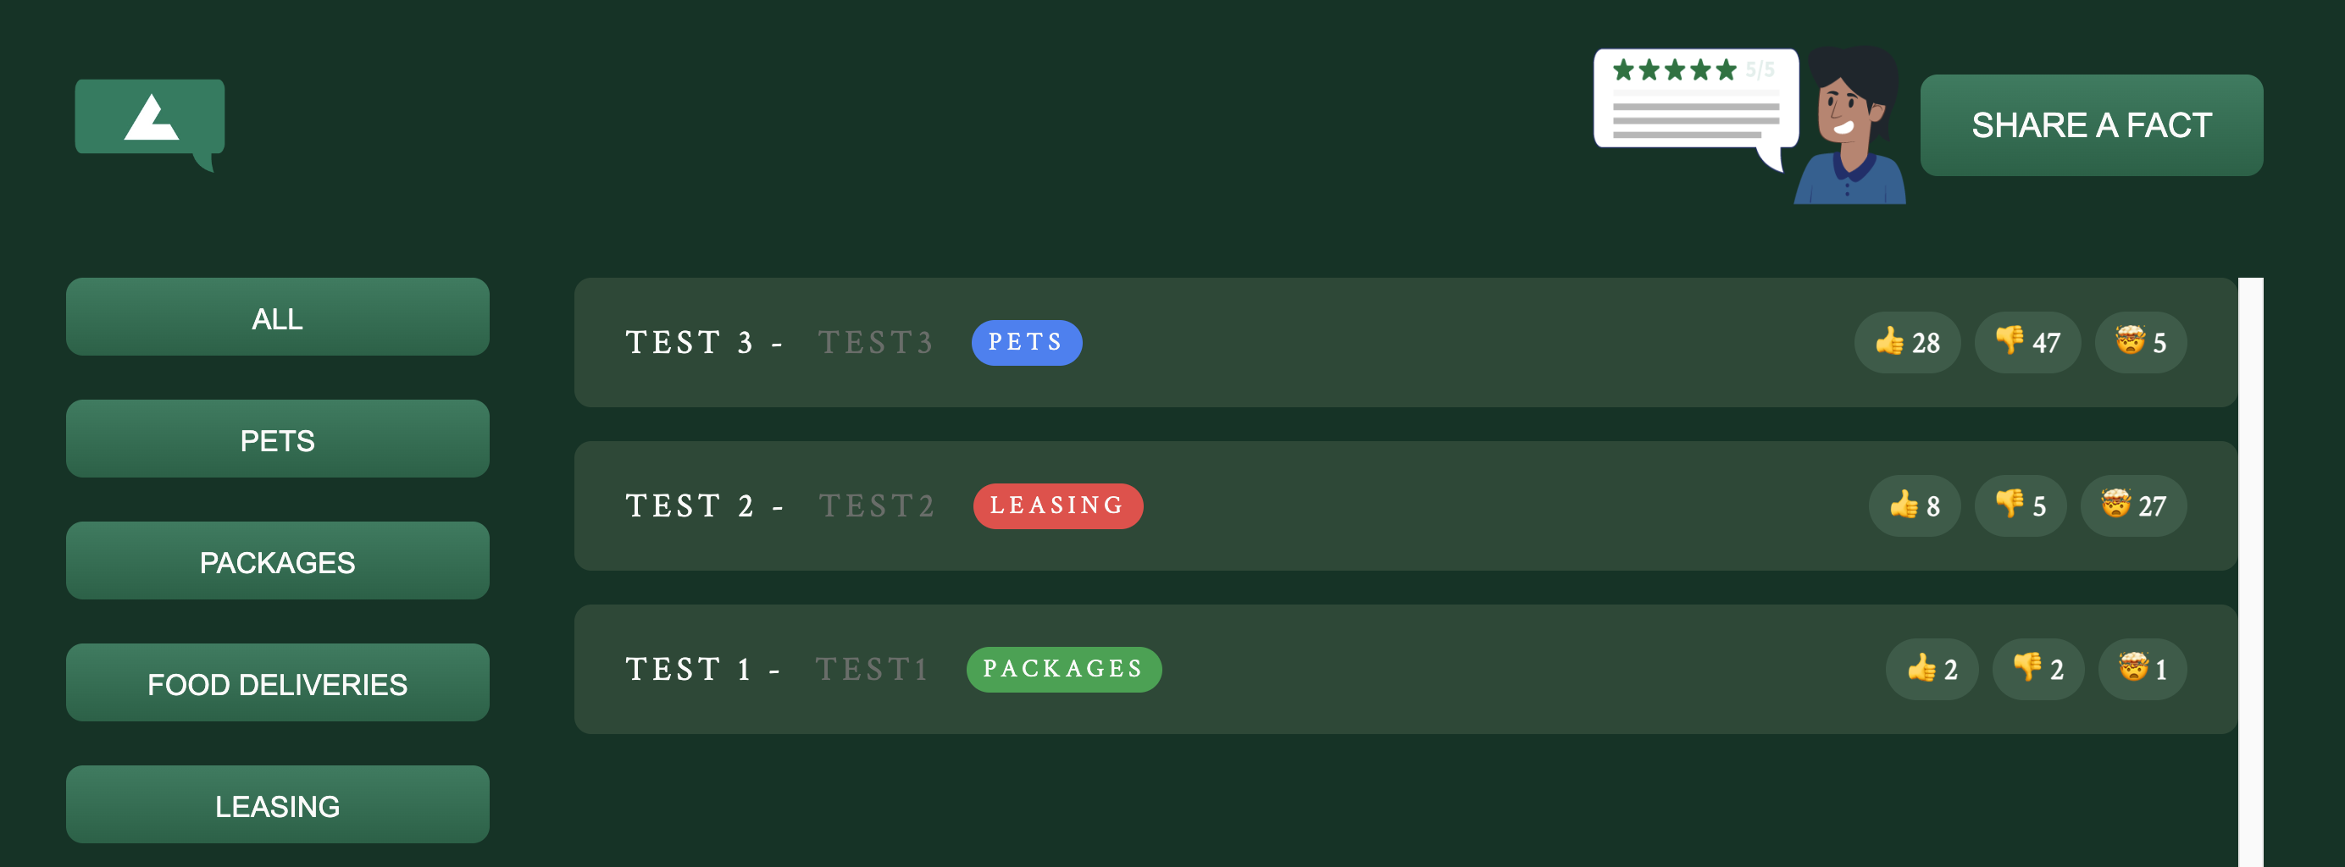Click the blue Pets tag on Test 3

click(1026, 343)
